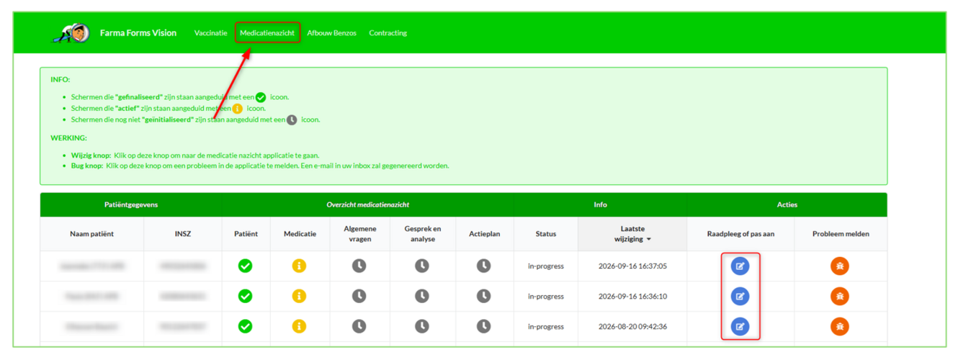The width and height of the screenshot is (958, 360).
Task: Open edit icon for row 2026-08-20 09:42:36
Action: pyautogui.click(x=740, y=326)
